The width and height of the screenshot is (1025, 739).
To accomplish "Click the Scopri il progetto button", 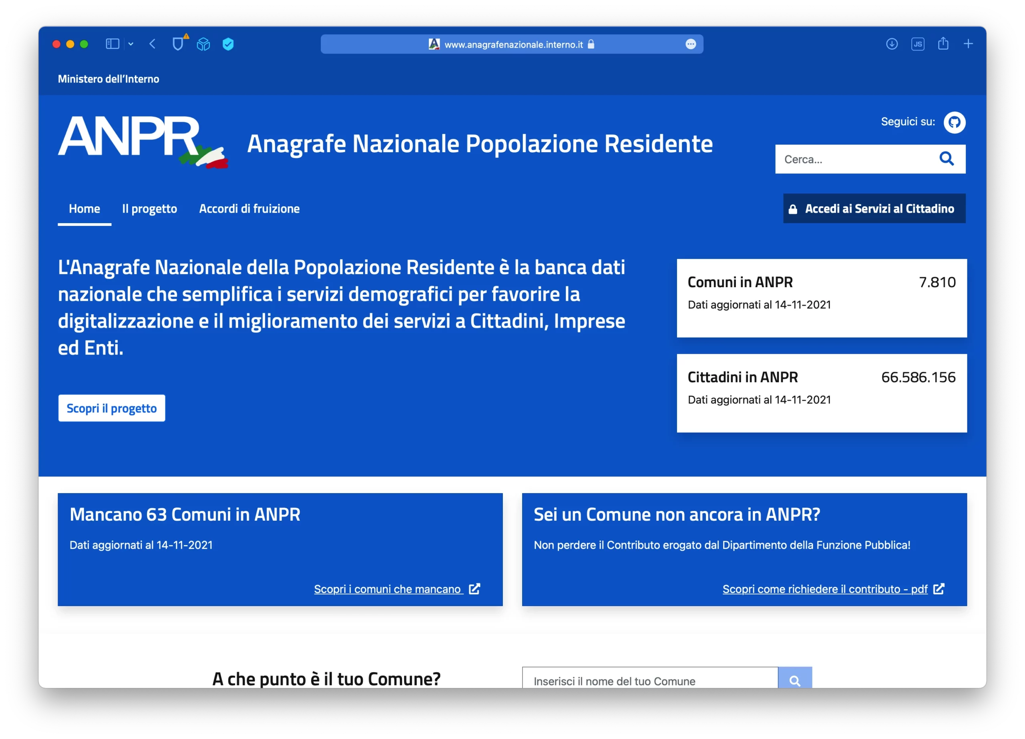I will [112, 408].
